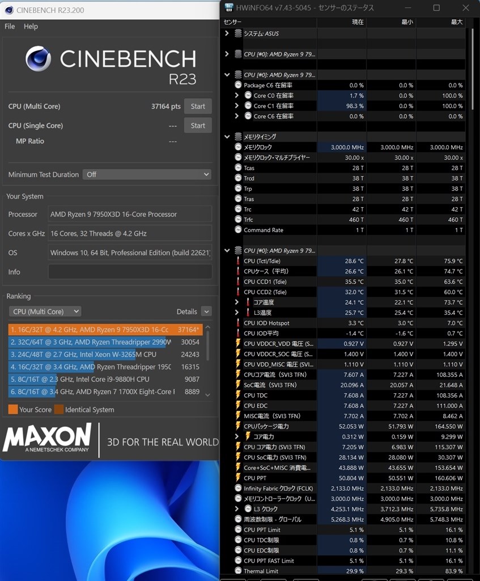This screenshot has width=480, height=581.
Task: Click the Cinebench logo sphere icon
Action: [38, 58]
